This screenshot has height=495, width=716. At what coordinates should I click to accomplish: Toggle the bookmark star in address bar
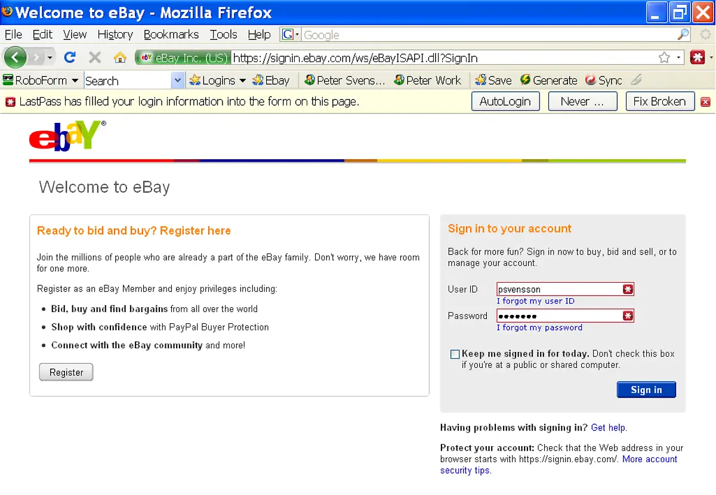(665, 58)
